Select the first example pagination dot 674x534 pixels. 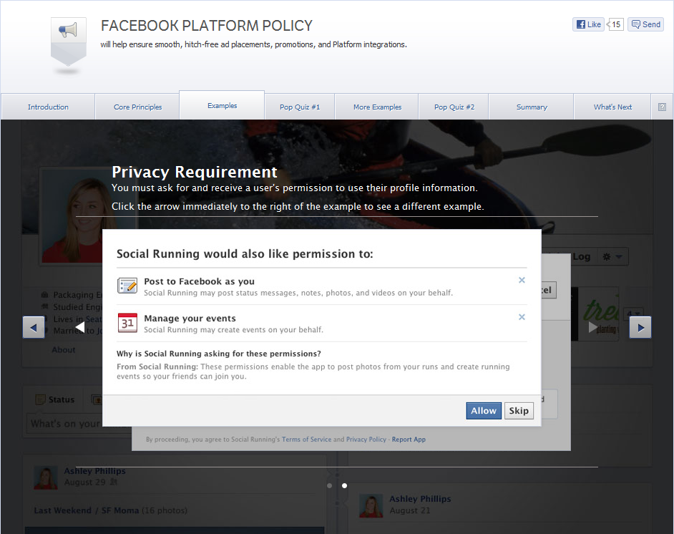[330, 485]
